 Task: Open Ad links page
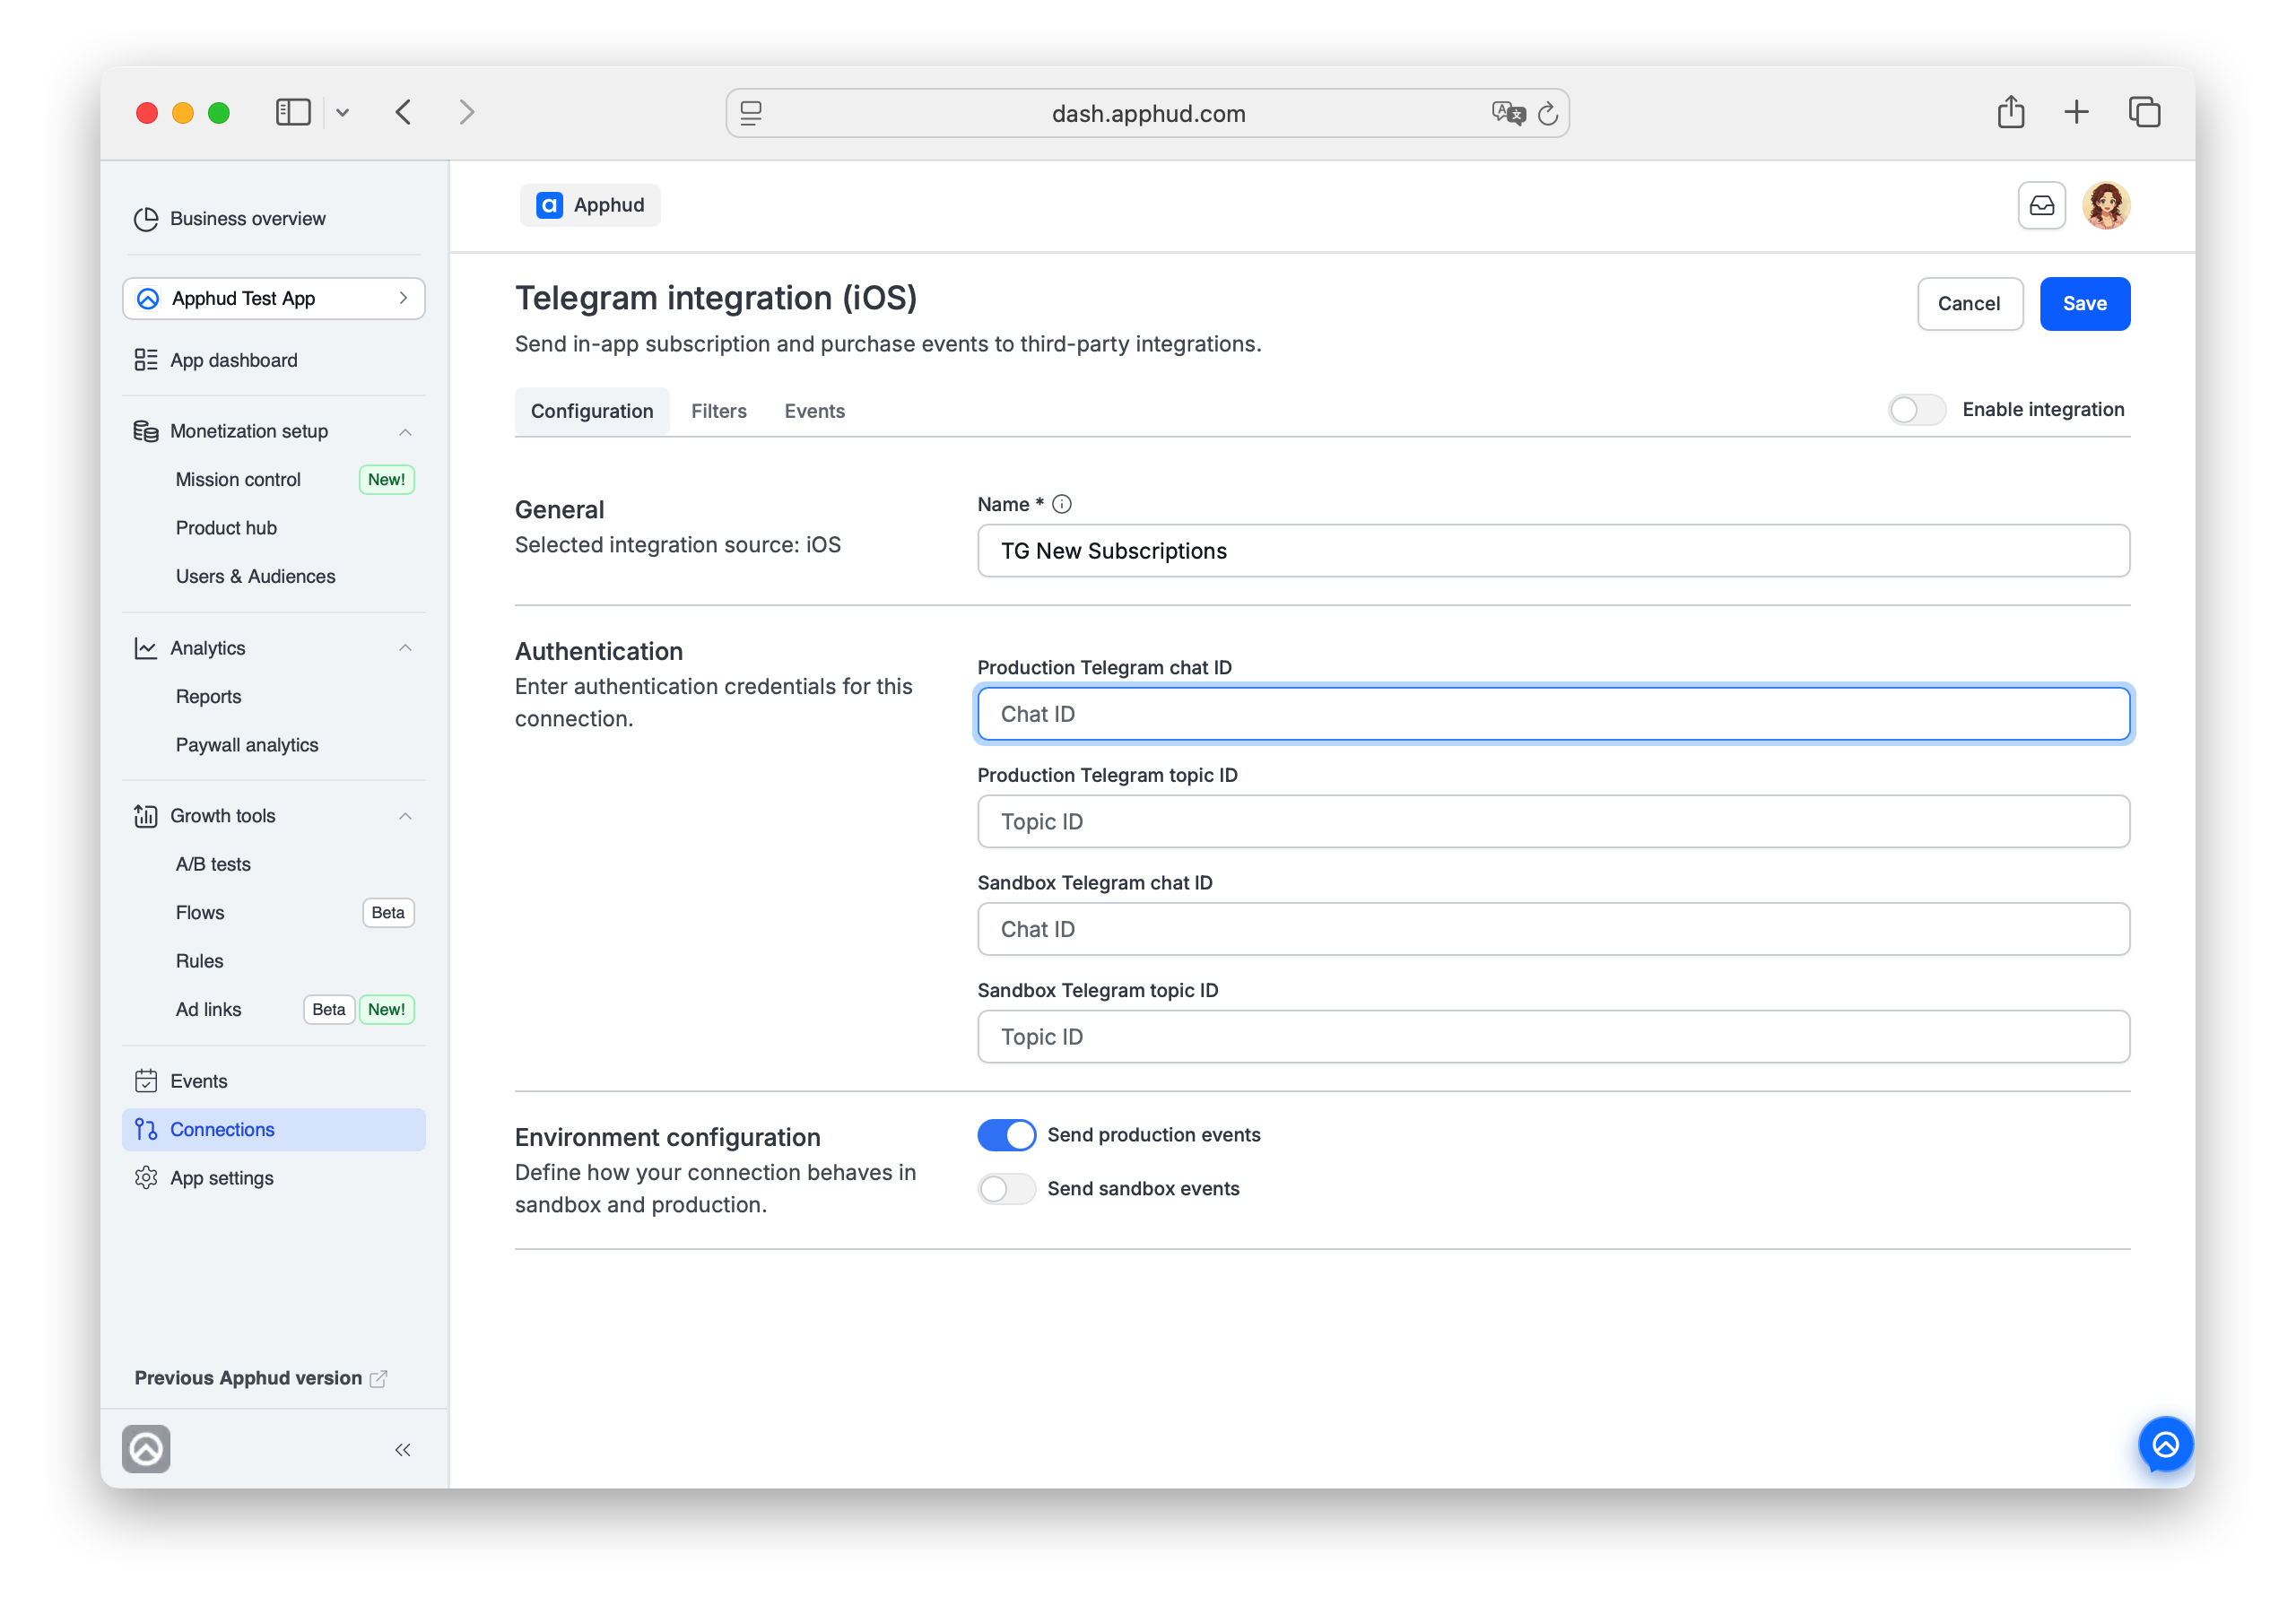point(208,1009)
